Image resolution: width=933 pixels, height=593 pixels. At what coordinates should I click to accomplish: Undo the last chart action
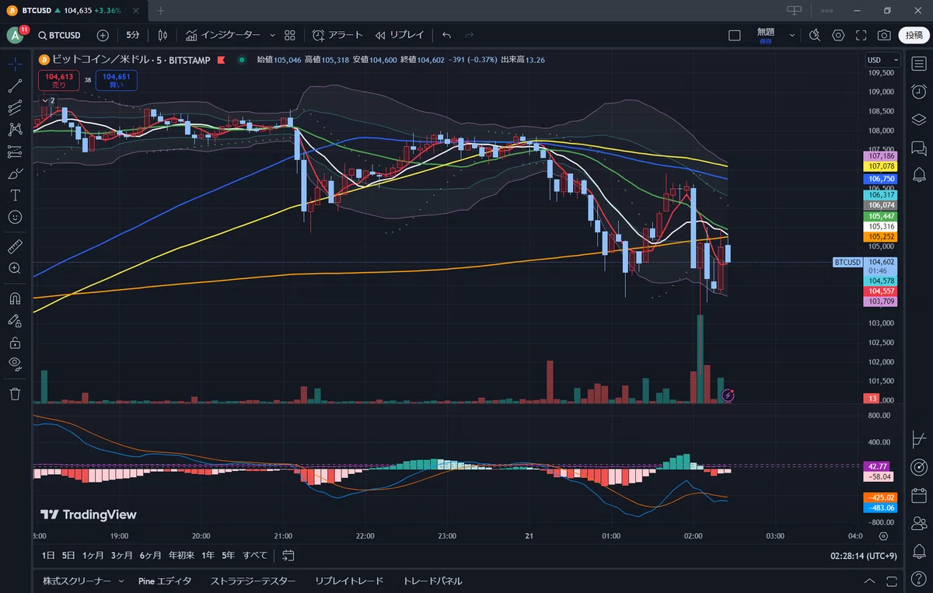click(x=446, y=35)
